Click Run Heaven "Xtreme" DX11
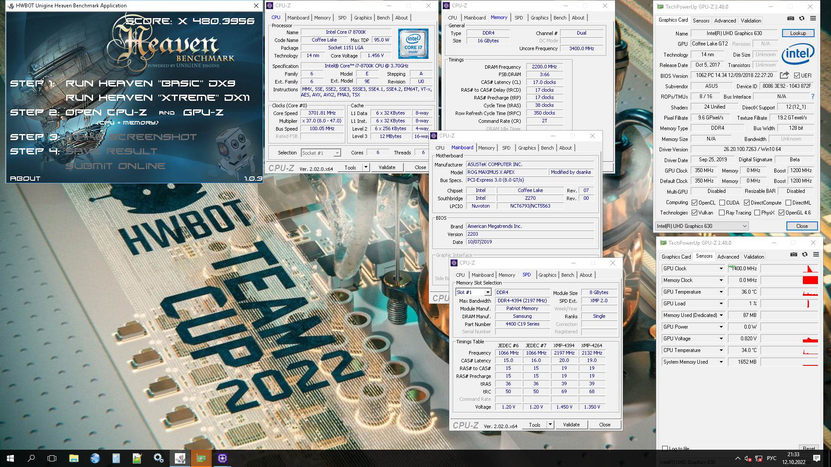The width and height of the screenshot is (831, 467). tap(158, 98)
